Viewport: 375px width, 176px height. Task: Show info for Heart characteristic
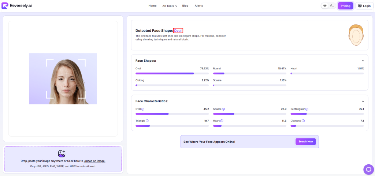click(222, 121)
